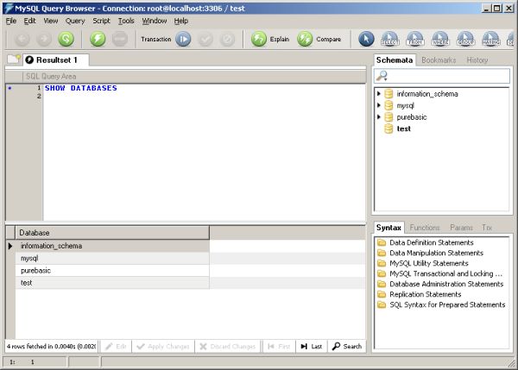
Task: Click the Compare results icon
Action: [x=318, y=39]
